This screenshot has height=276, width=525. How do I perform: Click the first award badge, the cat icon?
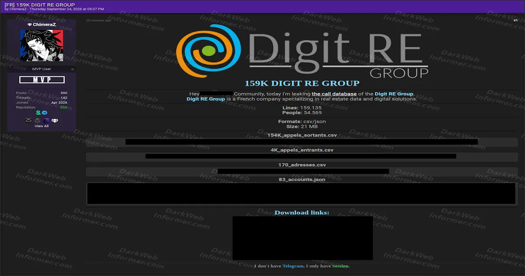(x=28, y=120)
